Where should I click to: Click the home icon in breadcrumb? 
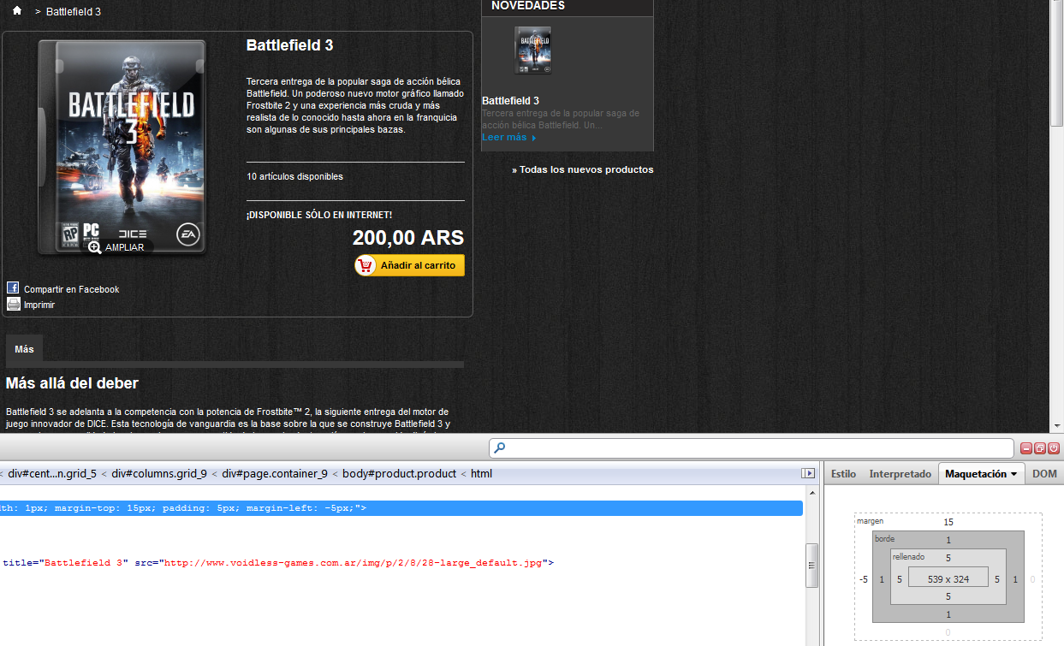click(x=17, y=11)
